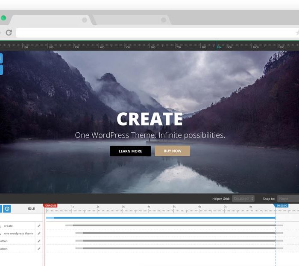Click the 894 position marker on horizontal ruler
The image size is (299, 266).
[219, 47]
